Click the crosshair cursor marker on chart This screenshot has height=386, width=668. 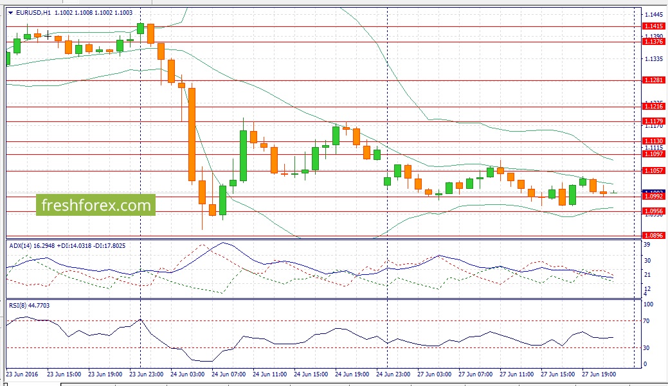point(48,35)
